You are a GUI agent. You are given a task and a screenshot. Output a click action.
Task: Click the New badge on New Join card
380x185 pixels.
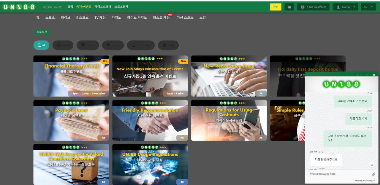[183, 61]
